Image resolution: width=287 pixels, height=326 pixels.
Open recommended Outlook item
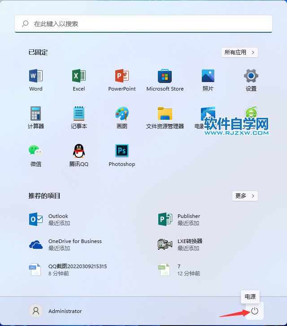click(49, 219)
